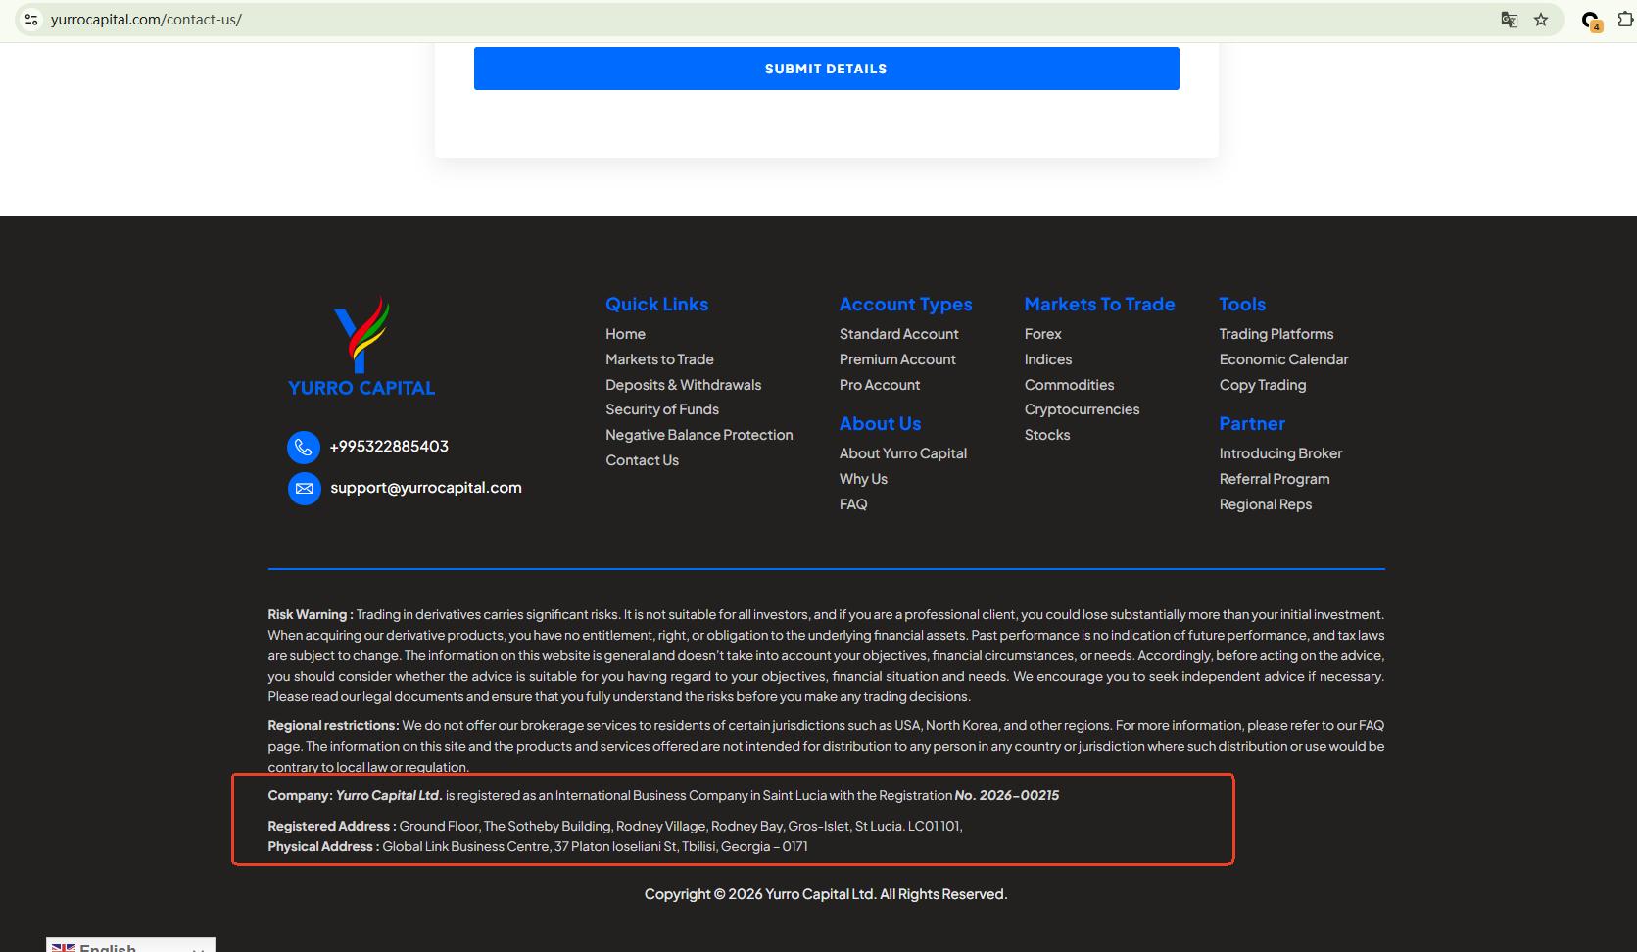The width and height of the screenshot is (1637, 952).
Task: Open the Economic Calendar link
Action: tap(1284, 359)
